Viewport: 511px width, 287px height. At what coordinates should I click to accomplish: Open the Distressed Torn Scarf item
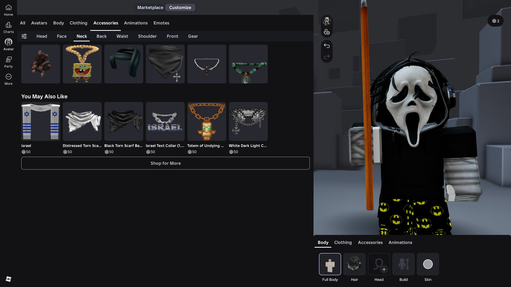(x=82, y=121)
